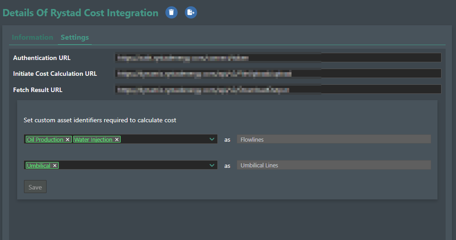This screenshot has height=240, width=456.
Task: Select the Settings tab
Action: [75, 37]
